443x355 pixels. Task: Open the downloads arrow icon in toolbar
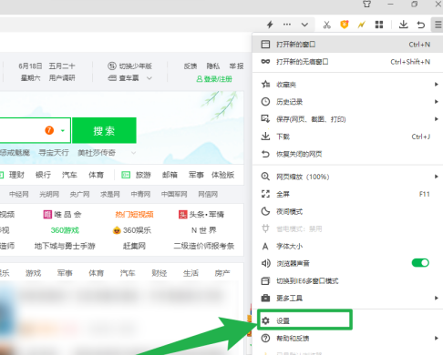404,25
